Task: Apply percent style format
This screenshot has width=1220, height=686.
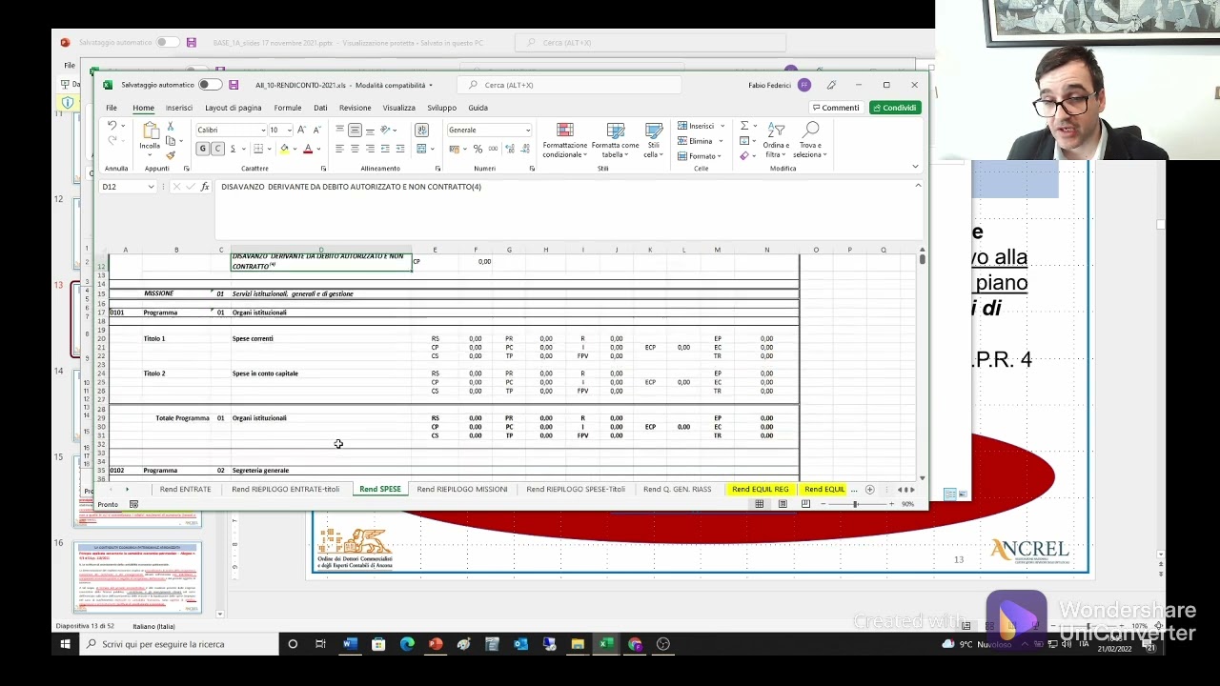Action: coord(478,149)
